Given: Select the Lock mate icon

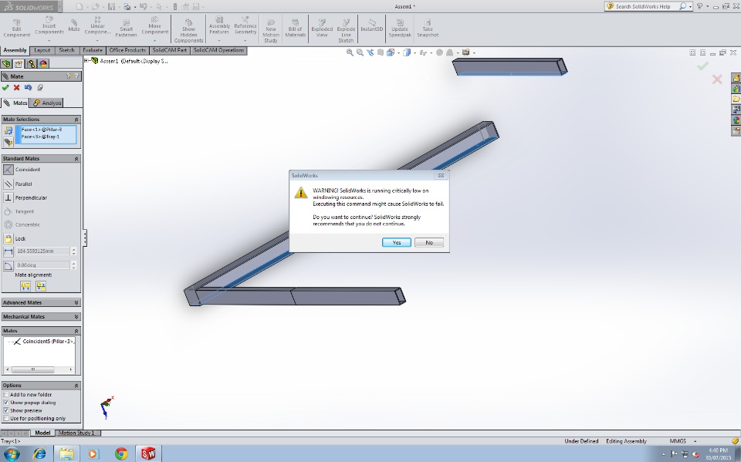Looking at the screenshot, I should (x=8, y=238).
